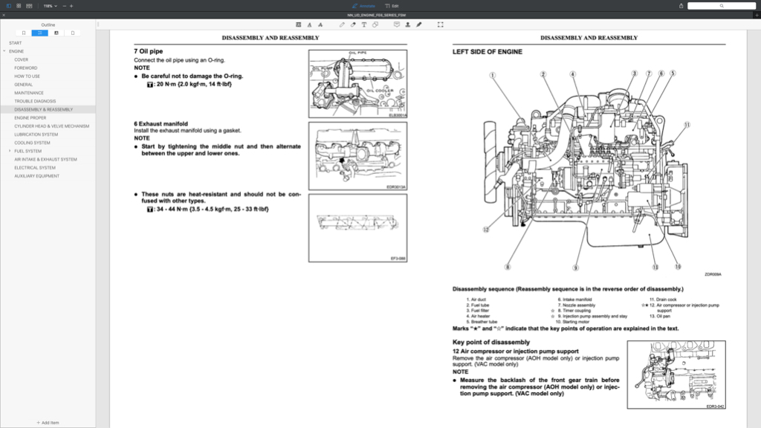This screenshot has width=761, height=428.
Task: Go to ELECTRICAL SYSTEM outline entry
Action: (35, 167)
